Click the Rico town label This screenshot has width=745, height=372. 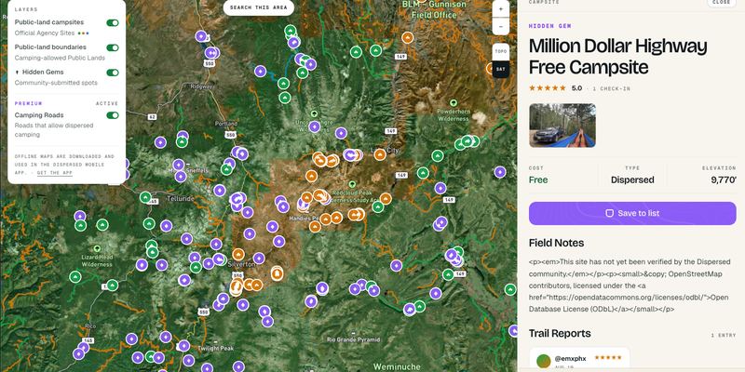(89, 326)
